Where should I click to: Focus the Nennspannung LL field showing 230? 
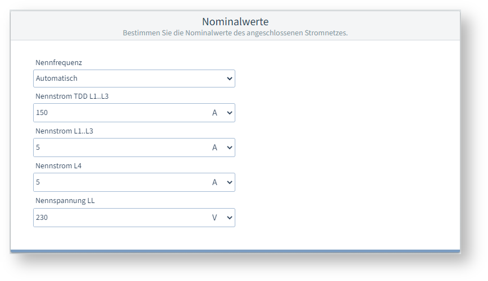coord(118,218)
